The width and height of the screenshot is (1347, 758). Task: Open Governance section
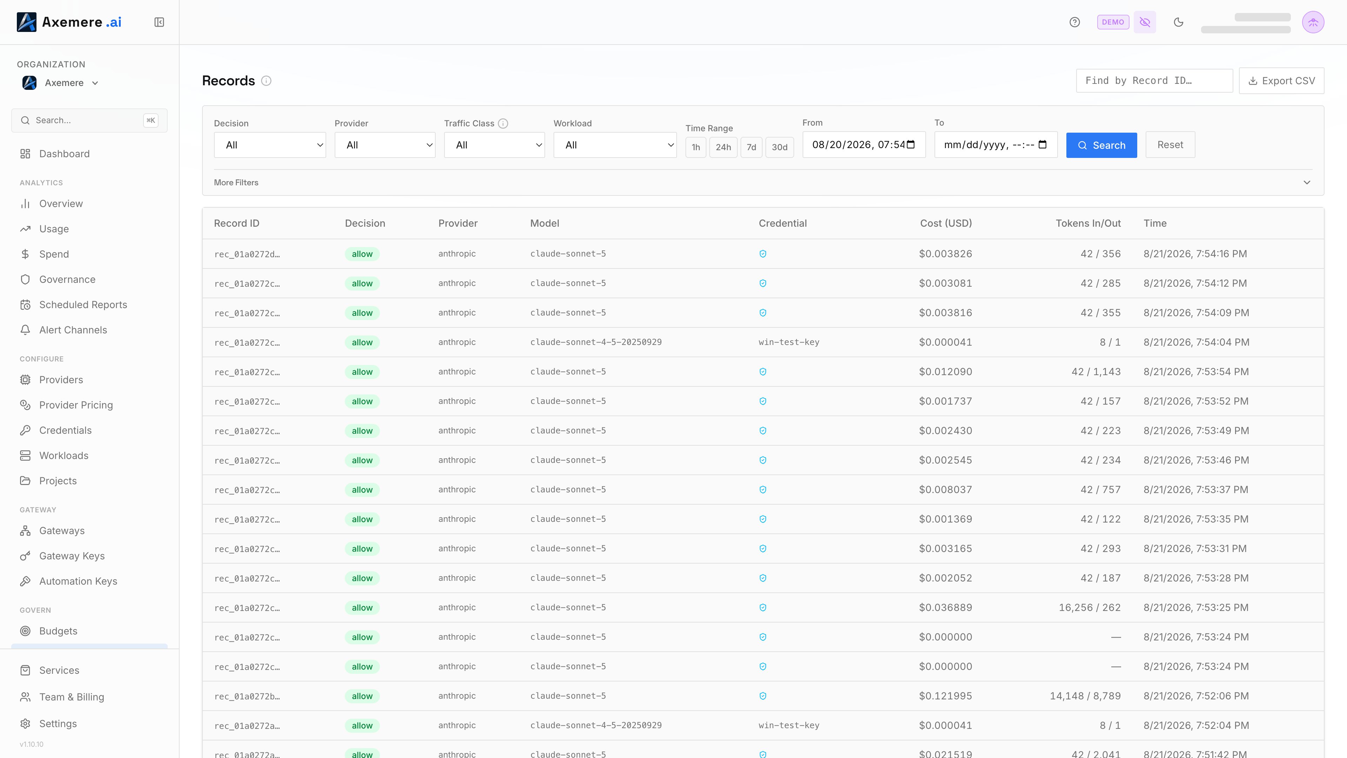(x=89, y=279)
